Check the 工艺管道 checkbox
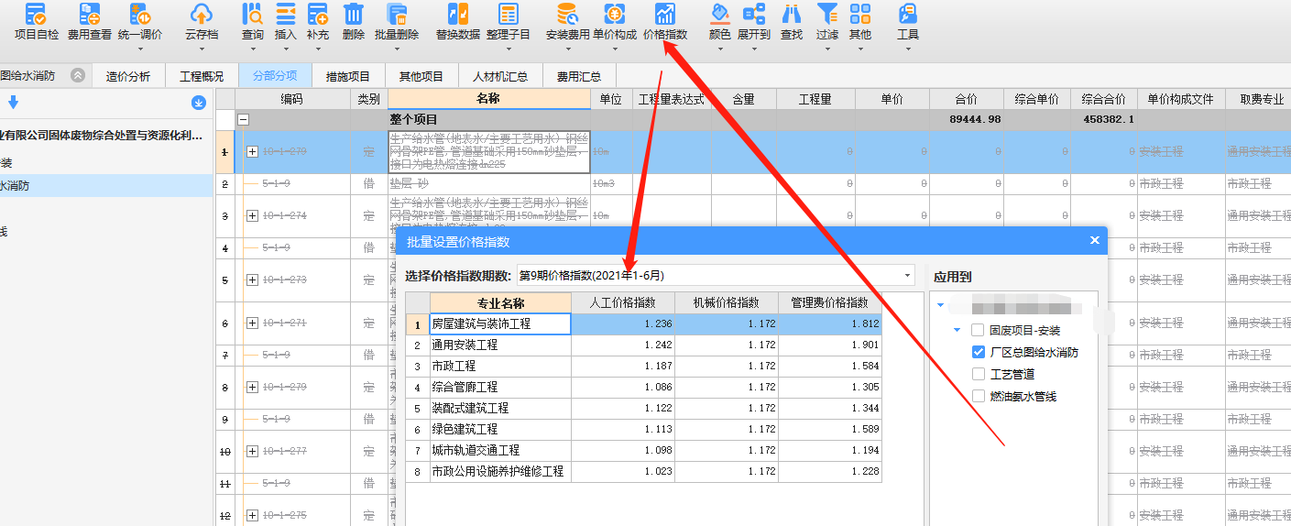1291x526 pixels. 978,374
